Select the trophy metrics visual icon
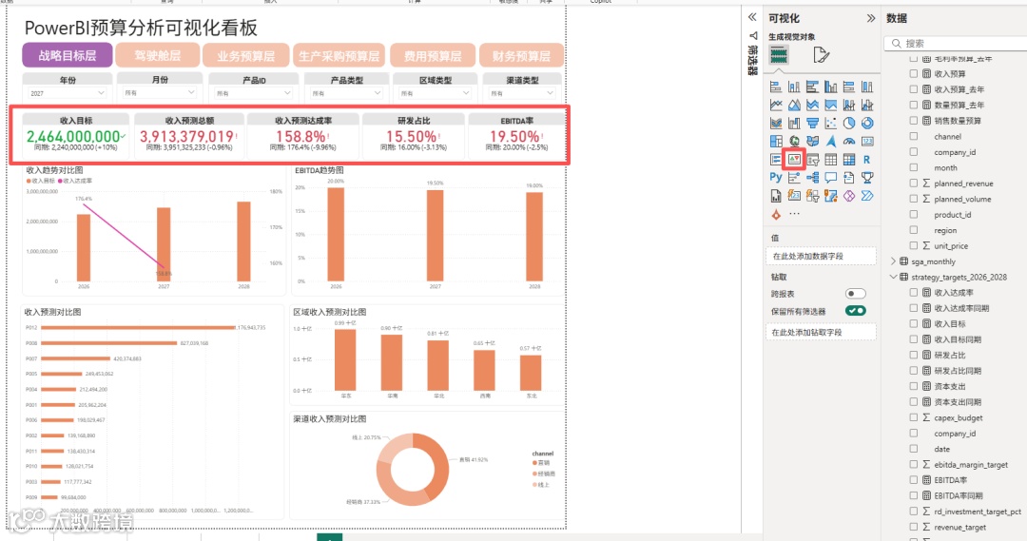Screen dimensions: 1027x541 867,177
